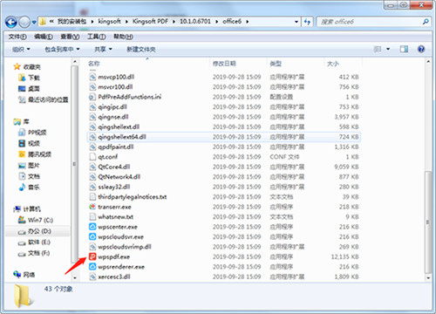The image size is (436, 314).
Task: Open the 工具(T) Tools menu
Action: coord(97,37)
